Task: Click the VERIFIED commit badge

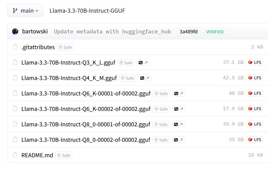Action: 215,32
